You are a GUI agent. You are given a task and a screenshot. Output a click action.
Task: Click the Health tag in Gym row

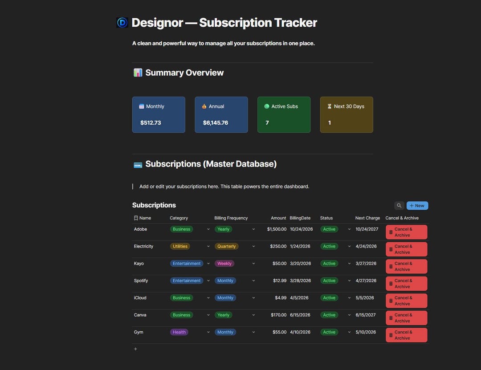tap(179, 332)
